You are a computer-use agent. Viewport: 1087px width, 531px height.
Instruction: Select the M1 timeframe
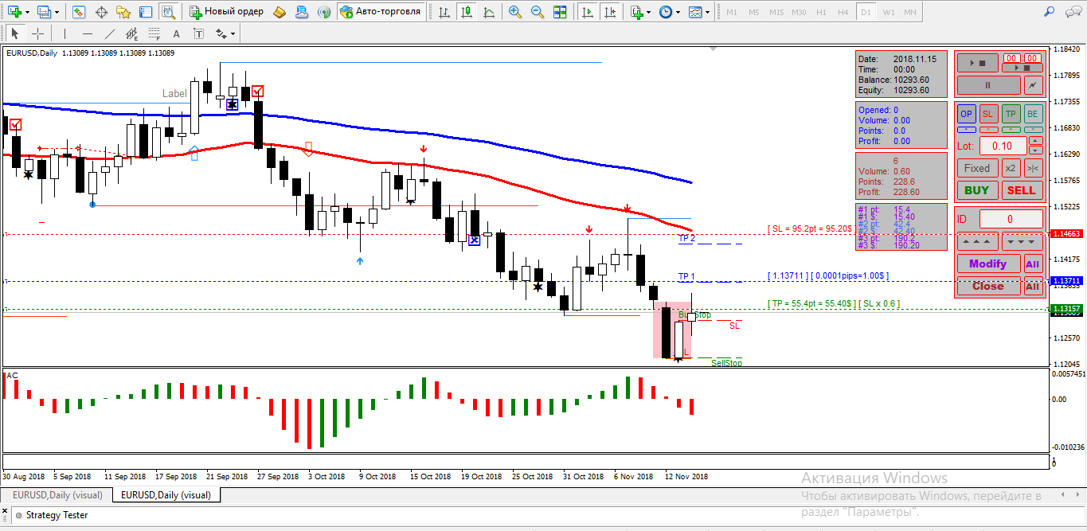[x=732, y=13]
